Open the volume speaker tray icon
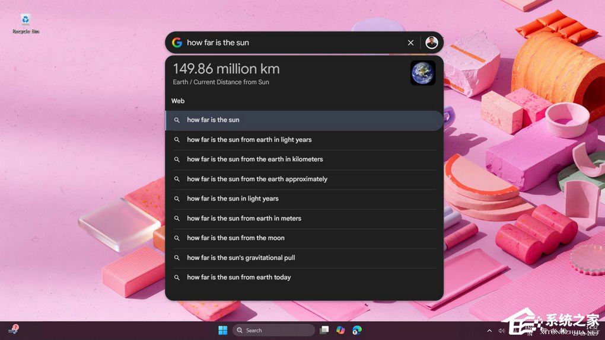This screenshot has height=340, width=605. (x=501, y=331)
